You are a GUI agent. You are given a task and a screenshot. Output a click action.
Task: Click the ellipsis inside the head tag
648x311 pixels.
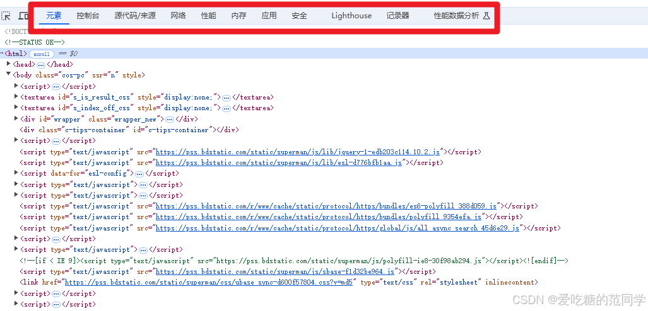coord(41,65)
